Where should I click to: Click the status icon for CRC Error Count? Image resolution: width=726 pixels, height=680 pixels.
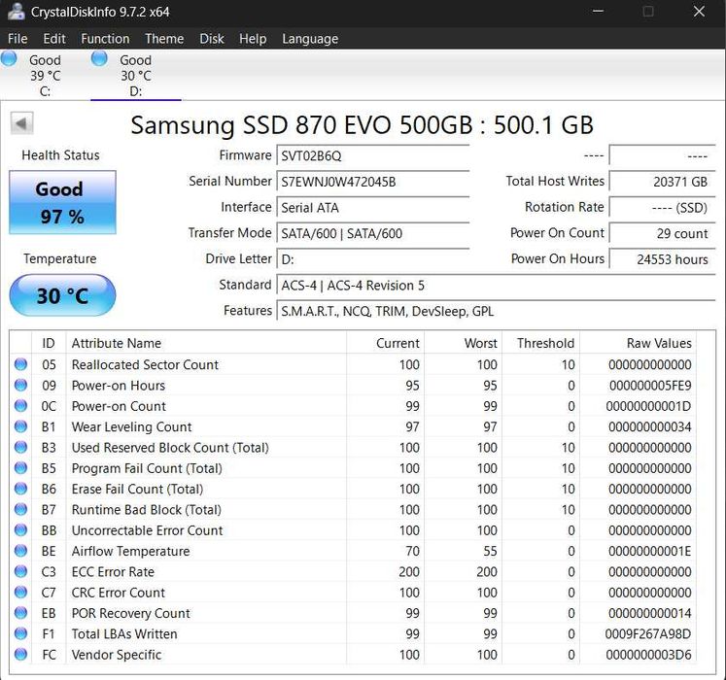point(20,592)
